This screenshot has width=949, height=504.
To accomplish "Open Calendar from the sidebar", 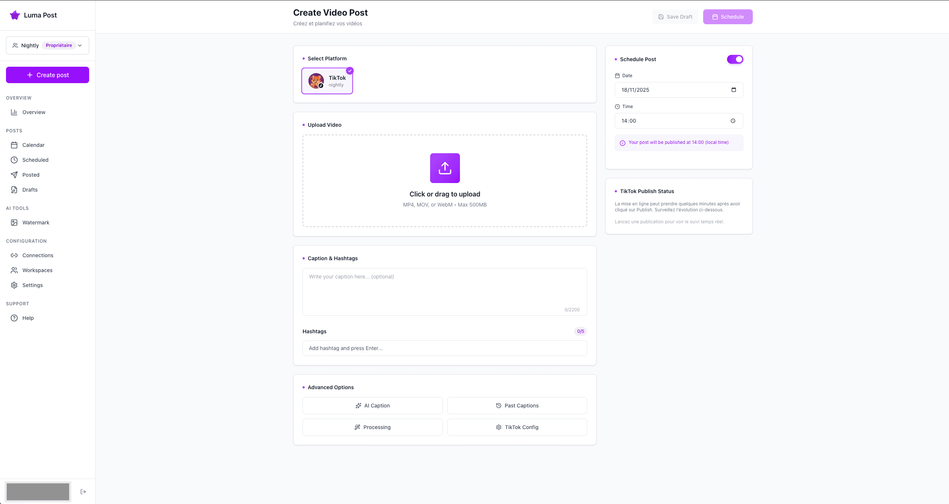I will [x=33, y=145].
